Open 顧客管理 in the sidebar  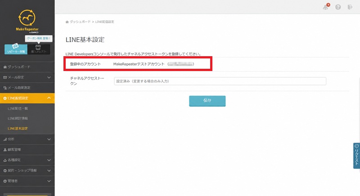point(27,150)
